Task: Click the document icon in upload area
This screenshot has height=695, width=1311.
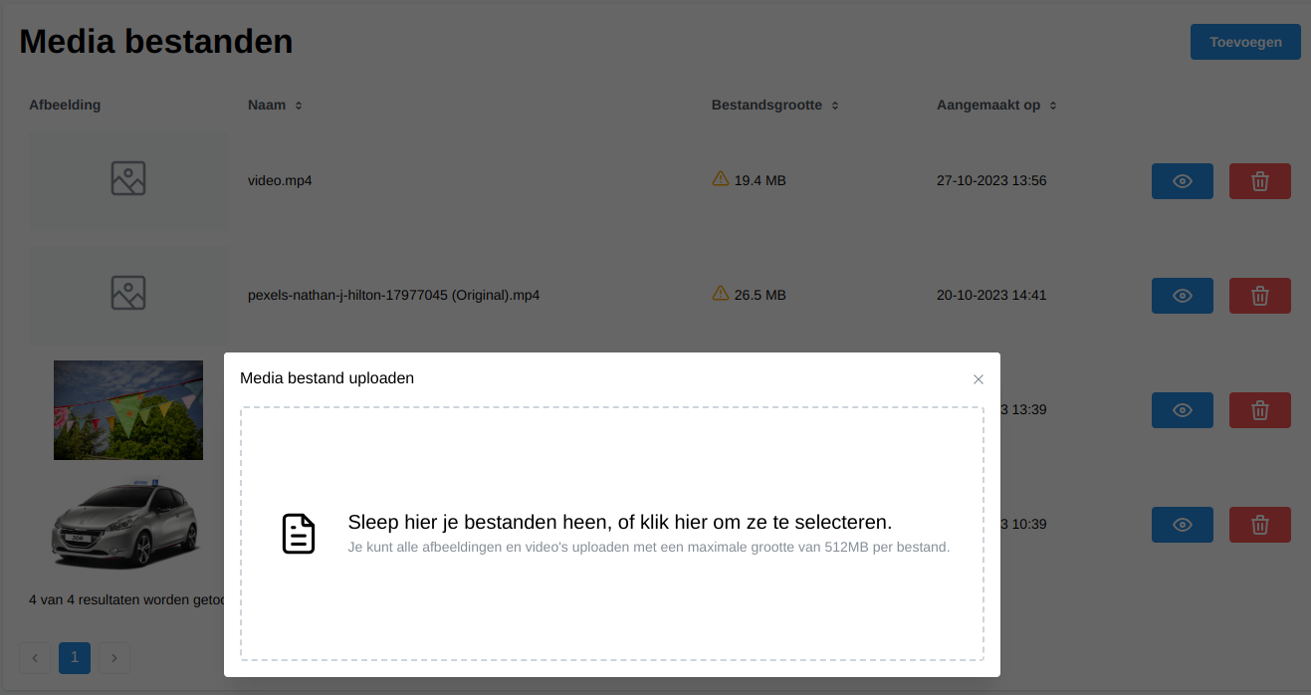Action: (299, 534)
